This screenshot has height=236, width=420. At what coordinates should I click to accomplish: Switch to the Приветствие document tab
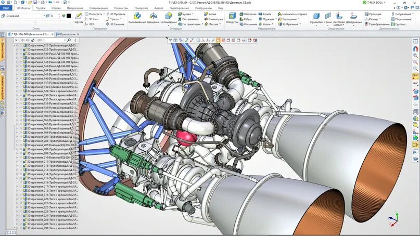coord(68,34)
